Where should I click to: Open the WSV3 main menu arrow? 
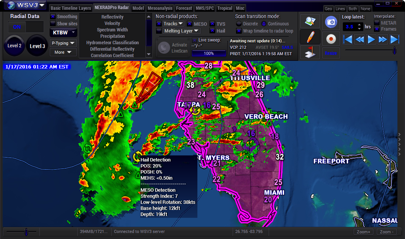click(42, 5)
